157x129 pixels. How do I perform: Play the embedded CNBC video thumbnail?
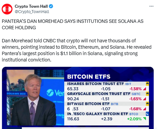click(x=78, y=98)
